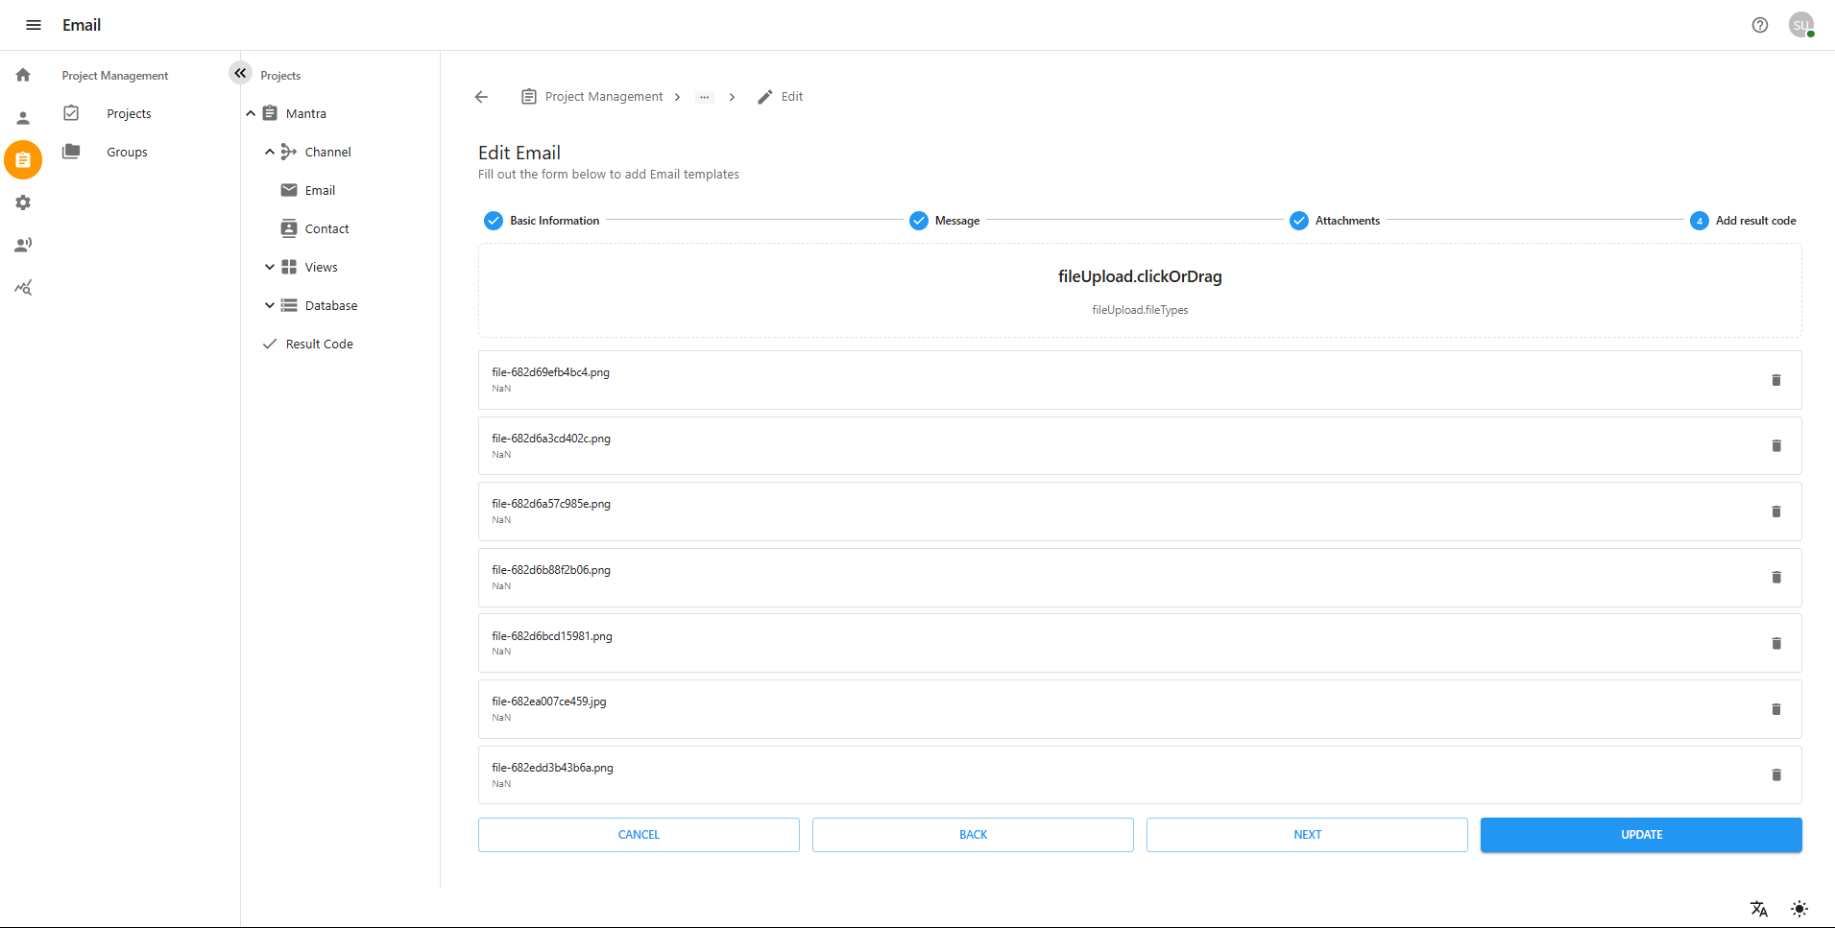
Task: Click the analytics chart icon in sidebar
Action: tap(23, 287)
